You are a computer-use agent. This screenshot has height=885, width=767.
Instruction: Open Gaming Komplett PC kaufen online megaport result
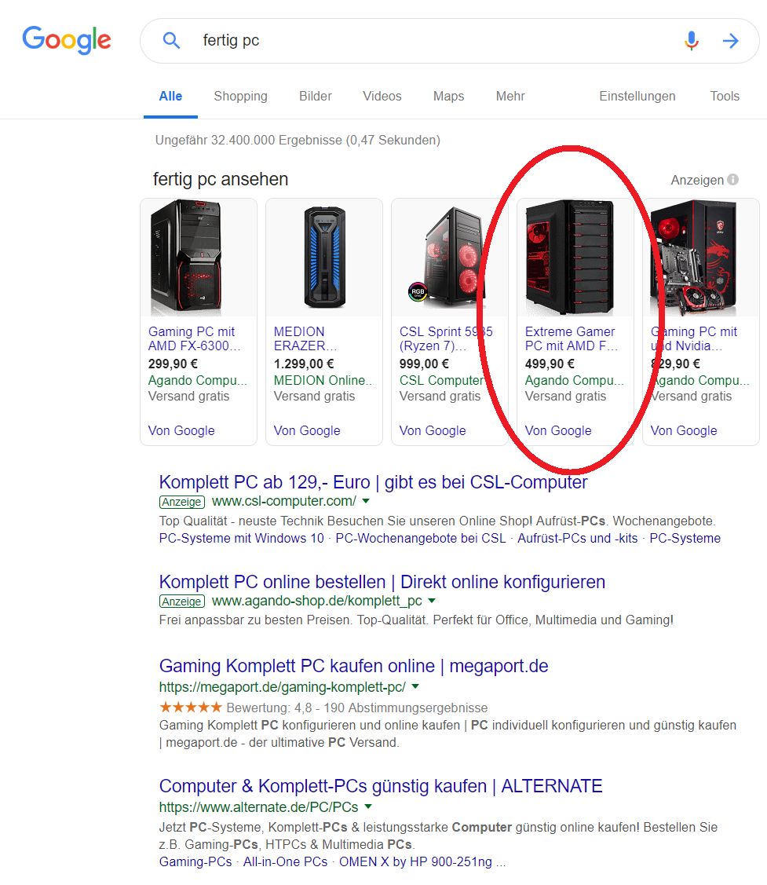pyautogui.click(x=353, y=666)
